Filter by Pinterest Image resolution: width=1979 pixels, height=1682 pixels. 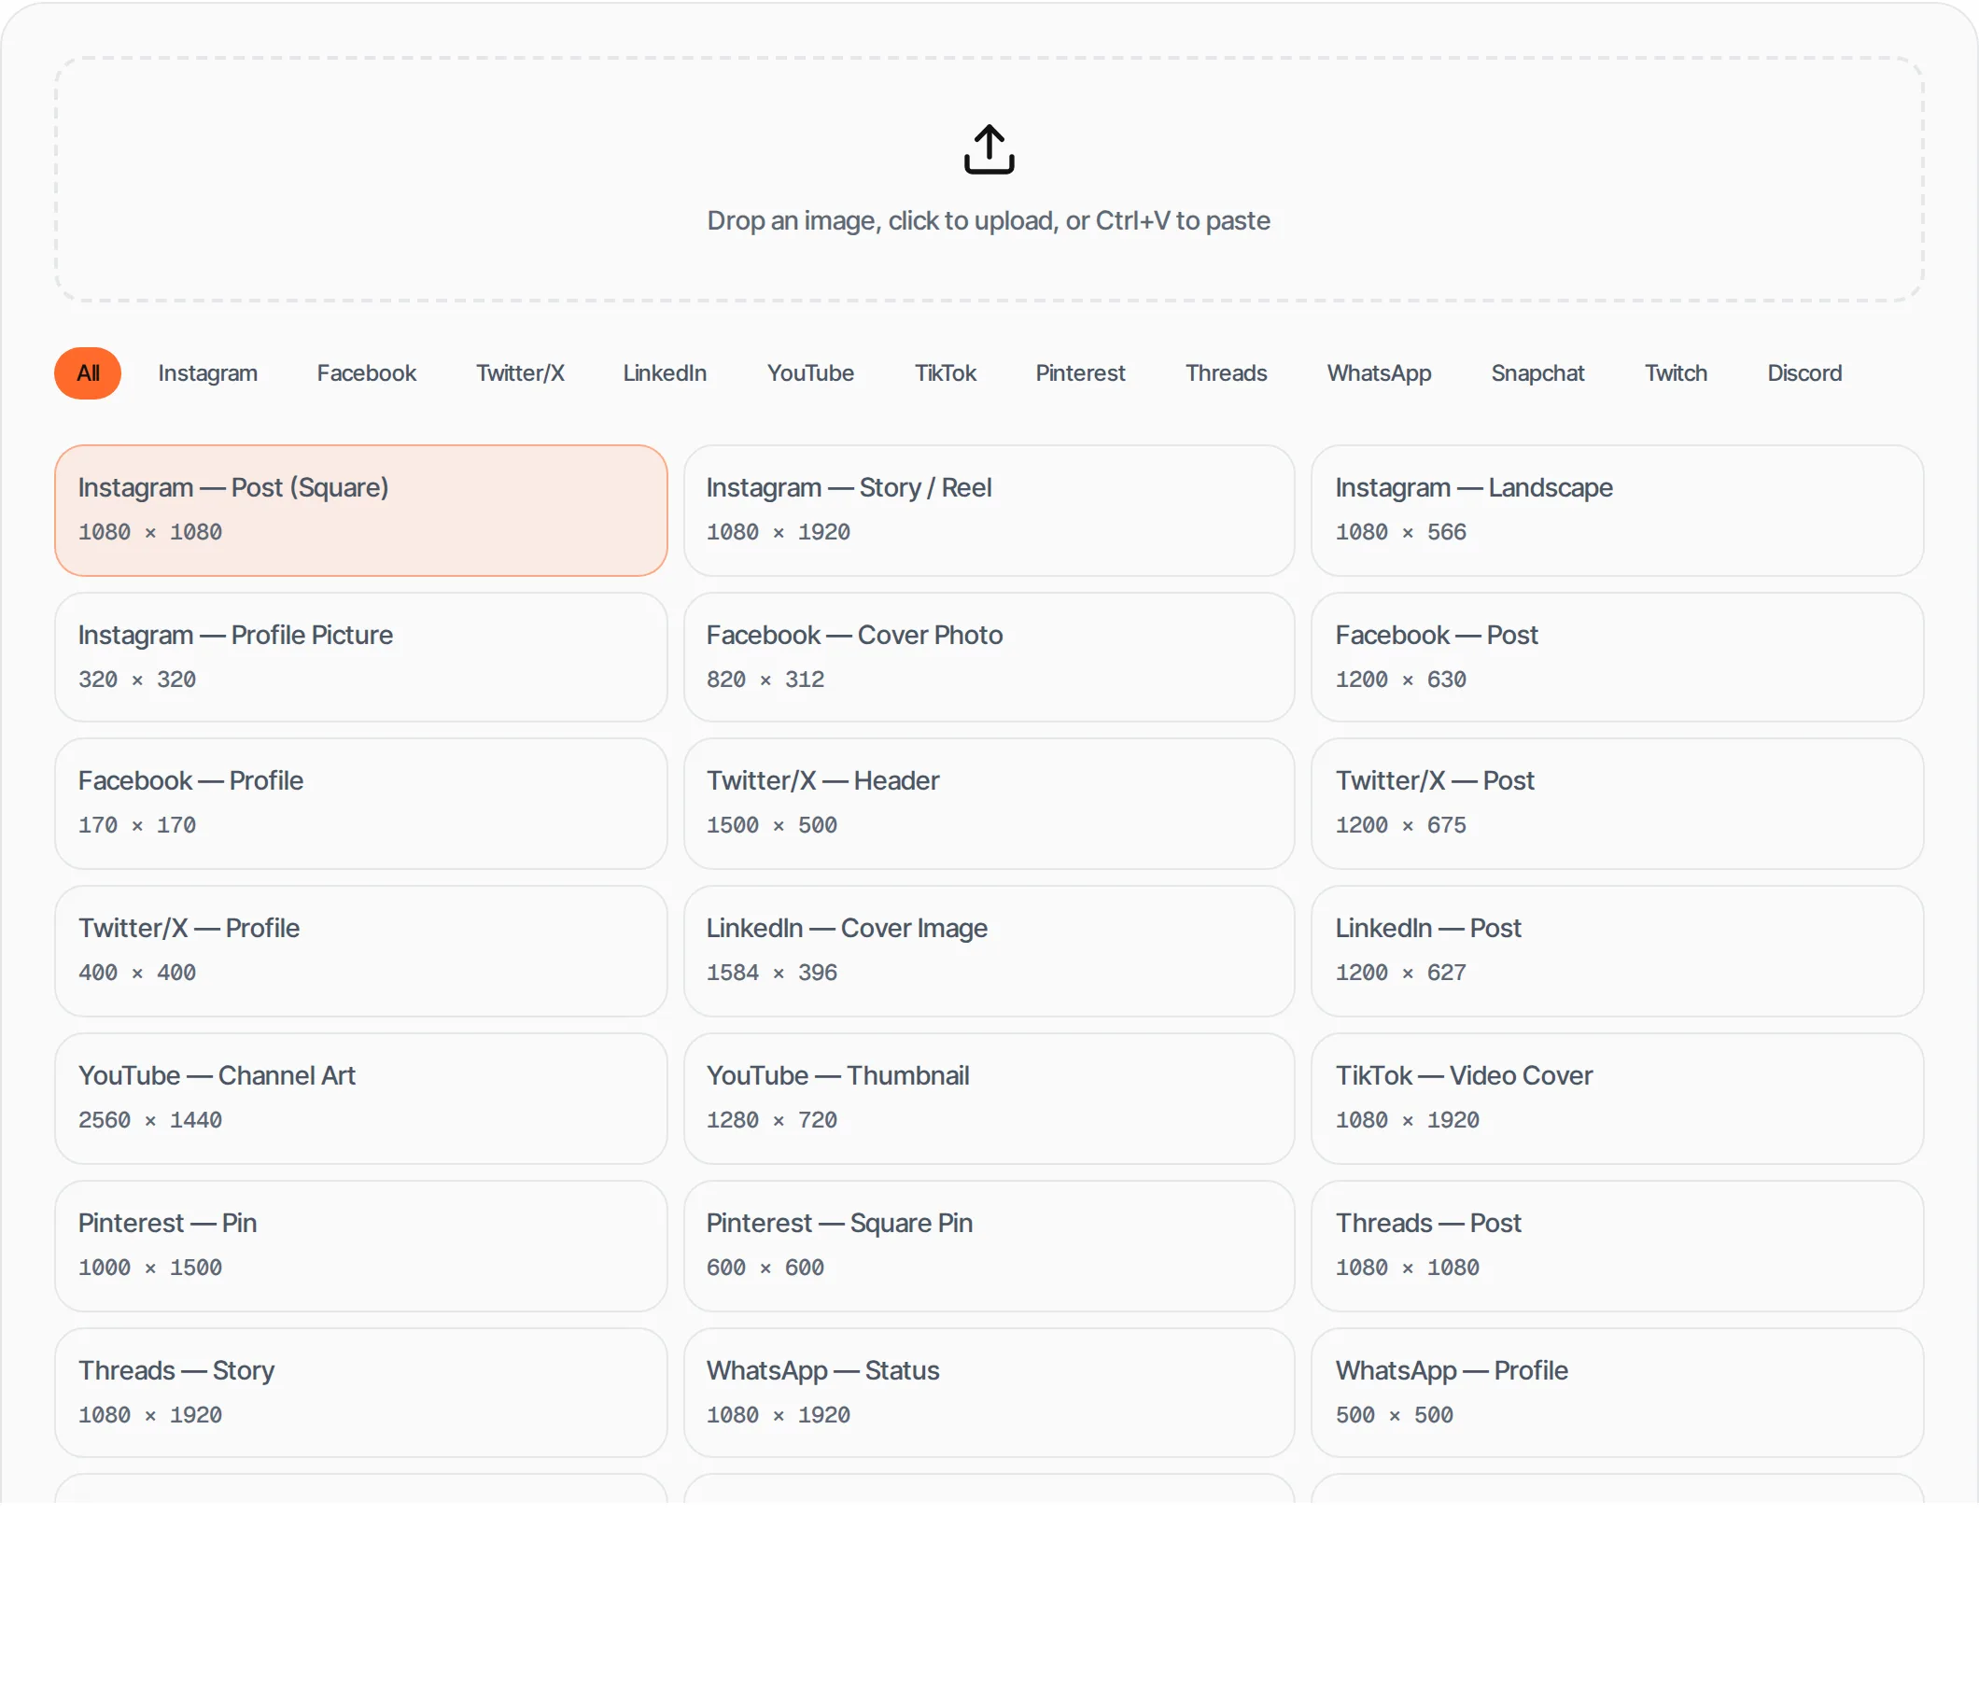click(1081, 372)
